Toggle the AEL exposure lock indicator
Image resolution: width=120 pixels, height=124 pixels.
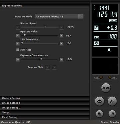[x=101, y=78]
